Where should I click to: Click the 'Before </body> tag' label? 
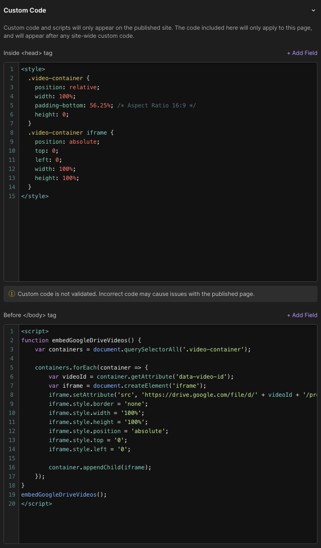tap(30, 315)
